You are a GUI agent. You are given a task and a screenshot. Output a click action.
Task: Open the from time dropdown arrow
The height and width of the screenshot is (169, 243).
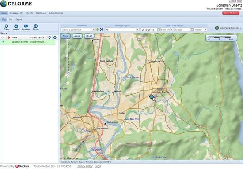pyautogui.click(x=172, y=29)
